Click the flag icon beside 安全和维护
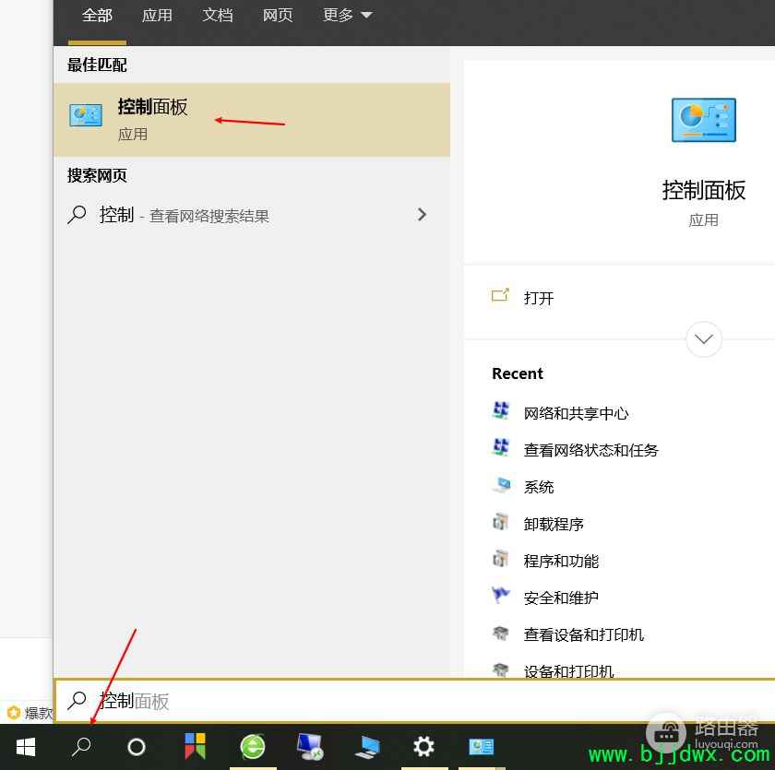 [500, 595]
